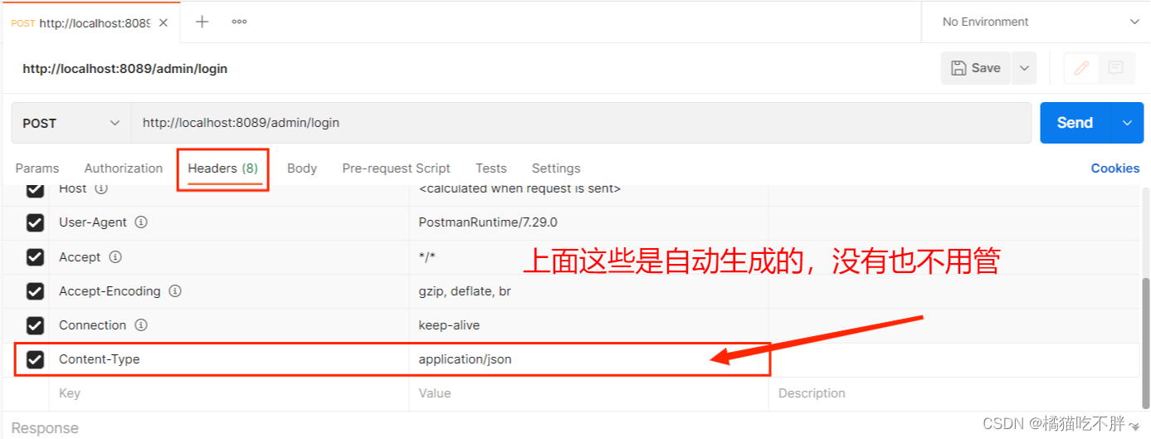Click the request URL input field

[581, 123]
